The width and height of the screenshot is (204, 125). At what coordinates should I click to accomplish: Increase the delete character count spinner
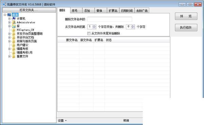[x=133, y=26]
